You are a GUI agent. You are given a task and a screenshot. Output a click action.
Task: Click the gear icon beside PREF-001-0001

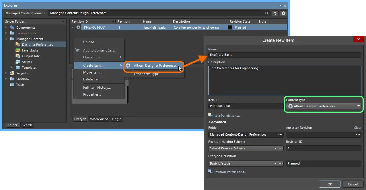click(78, 27)
